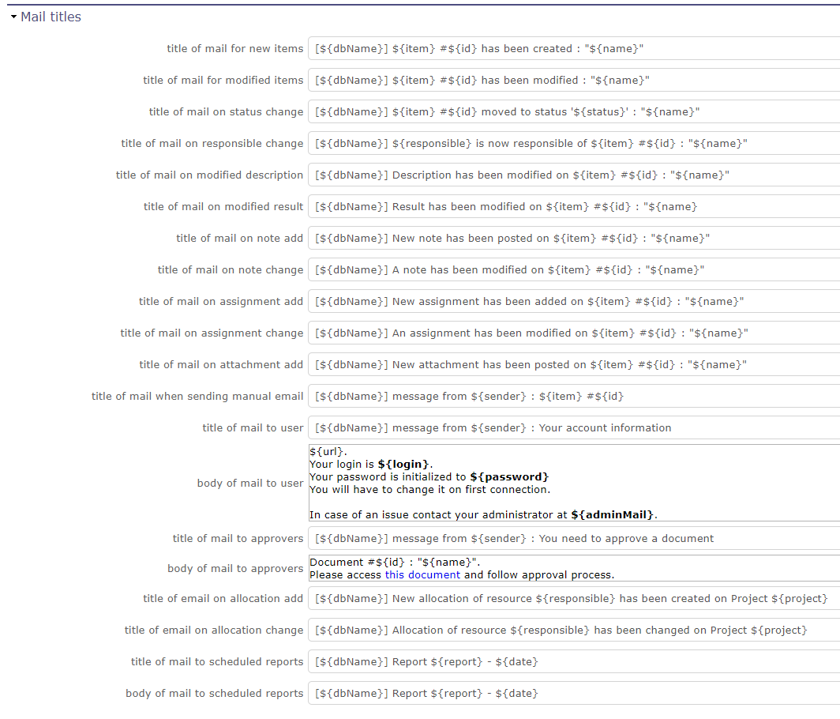
Task: Select the title of mail to user field
Action: [x=553, y=427]
